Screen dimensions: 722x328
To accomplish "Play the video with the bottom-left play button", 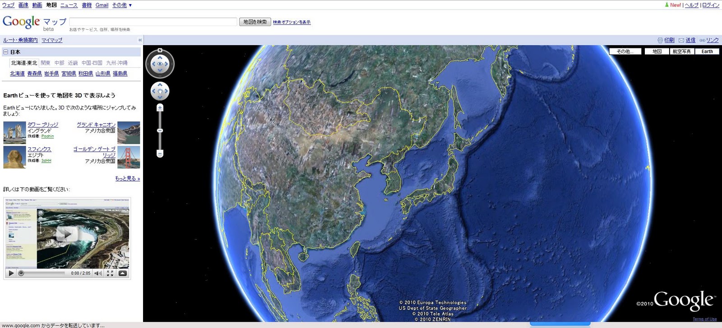I will point(11,273).
